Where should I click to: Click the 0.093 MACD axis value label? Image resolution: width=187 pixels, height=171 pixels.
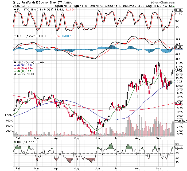[x=179, y=47]
